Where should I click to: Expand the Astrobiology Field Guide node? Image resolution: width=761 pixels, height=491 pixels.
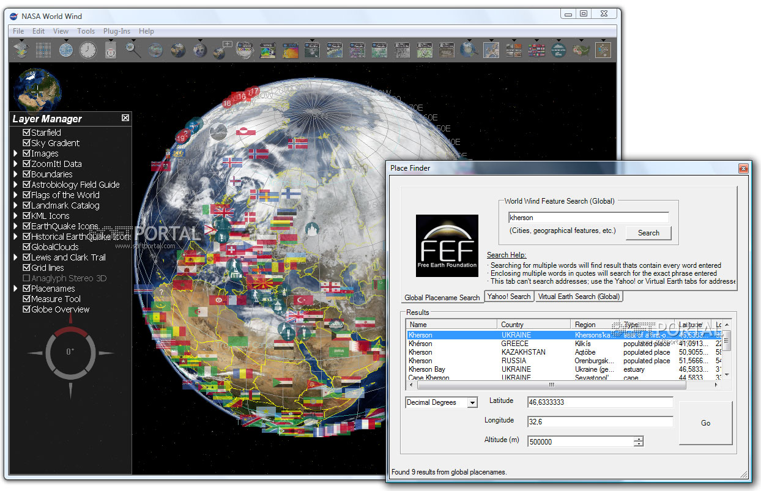point(16,185)
